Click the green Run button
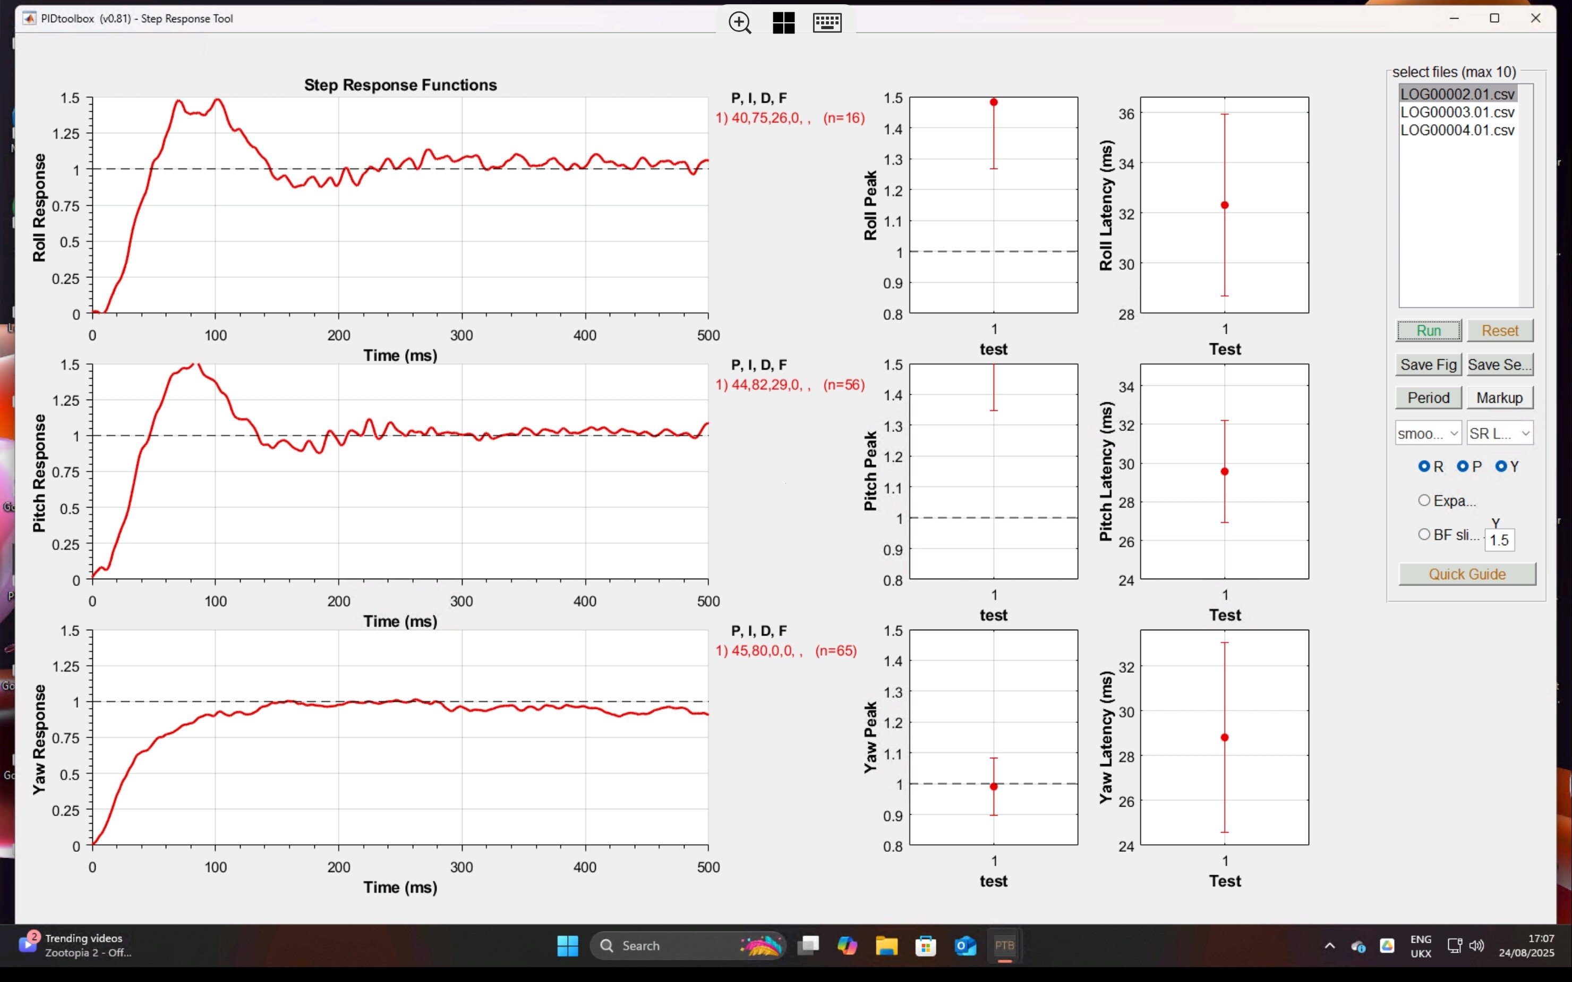1572x982 pixels. [x=1429, y=331]
